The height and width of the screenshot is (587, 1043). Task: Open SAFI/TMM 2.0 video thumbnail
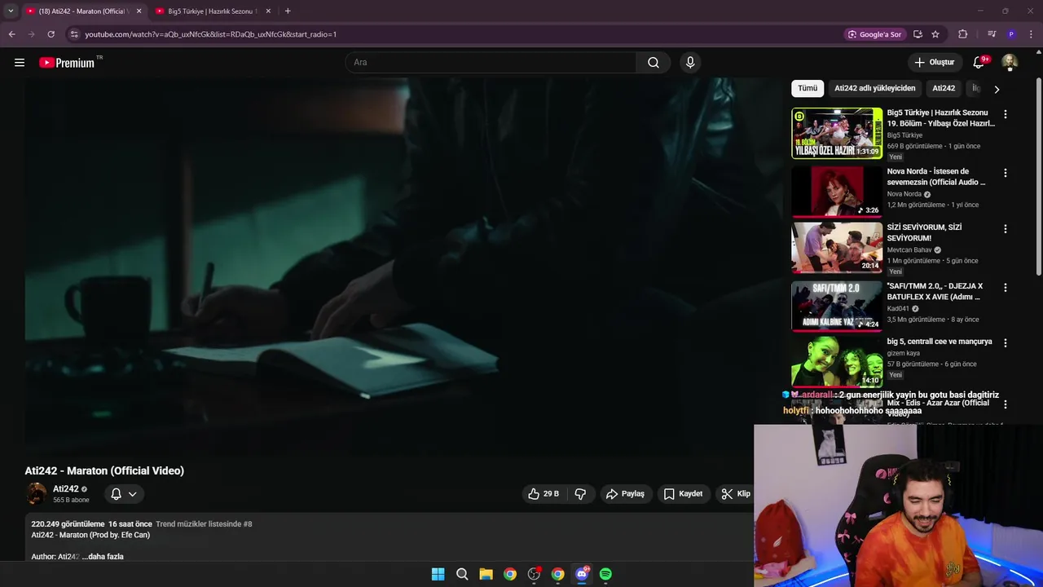(x=837, y=307)
